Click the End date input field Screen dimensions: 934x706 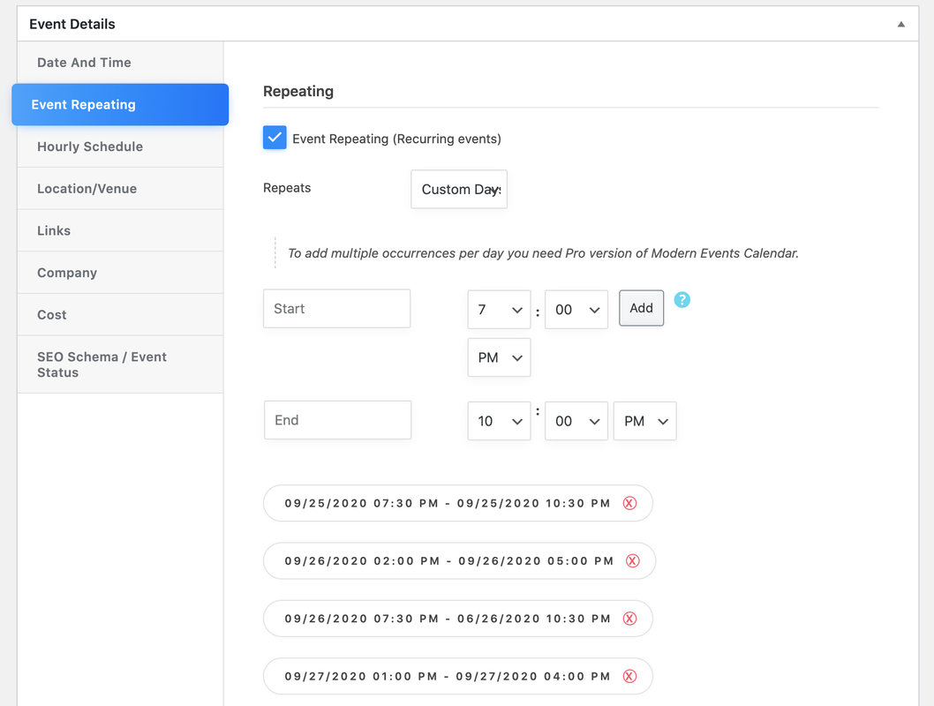(x=338, y=420)
